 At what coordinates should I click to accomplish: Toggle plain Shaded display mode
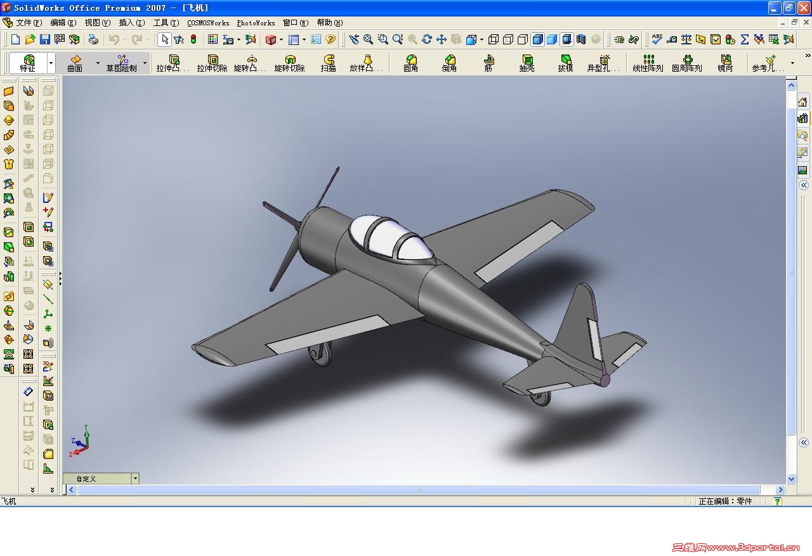point(552,39)
